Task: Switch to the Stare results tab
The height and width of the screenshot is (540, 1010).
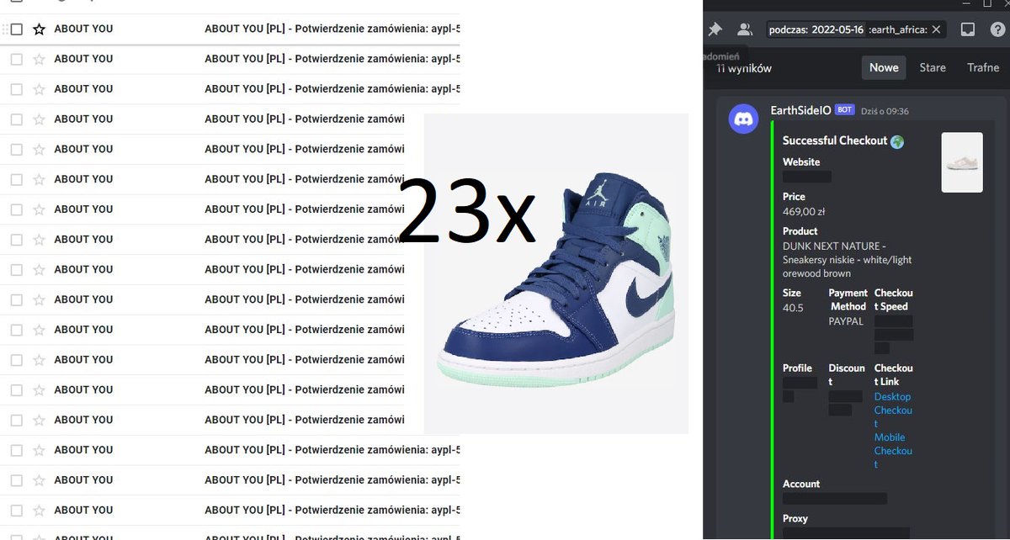Action: pyautogui.click(x=932, y=67)
